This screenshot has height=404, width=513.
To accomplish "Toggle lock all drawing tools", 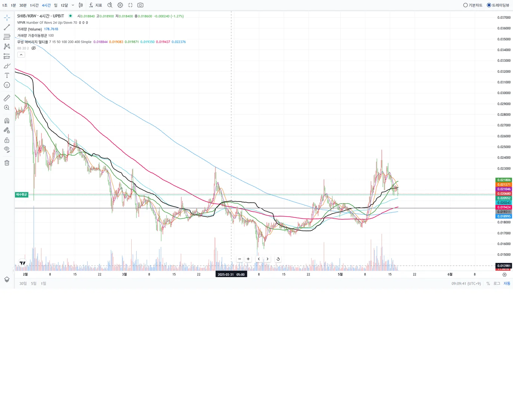I will tap(7, 140).
